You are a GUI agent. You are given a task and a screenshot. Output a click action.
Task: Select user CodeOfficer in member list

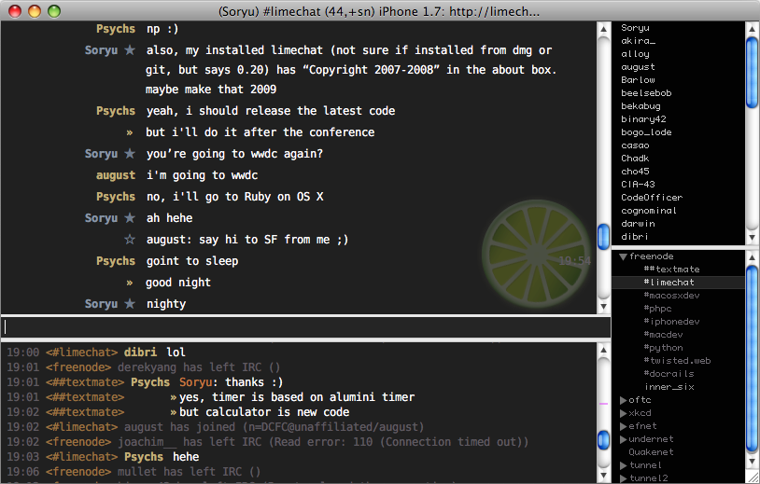652,198
